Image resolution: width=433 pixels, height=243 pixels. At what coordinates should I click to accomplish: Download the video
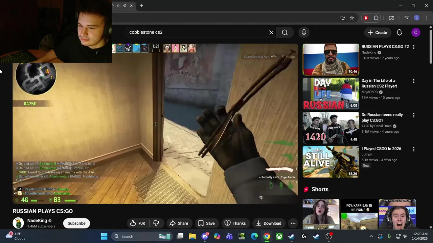coord(269,223)
